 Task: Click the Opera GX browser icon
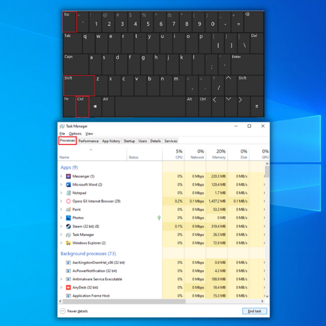click(x=68, y=201)
